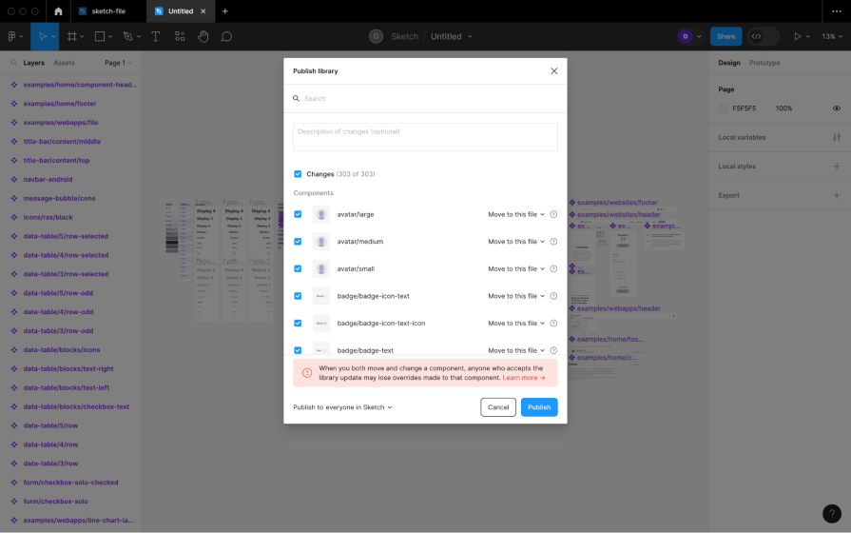Click the Dev Mode code toggle
This screenshot has height=533, width=851.
[x=757, y=36]
